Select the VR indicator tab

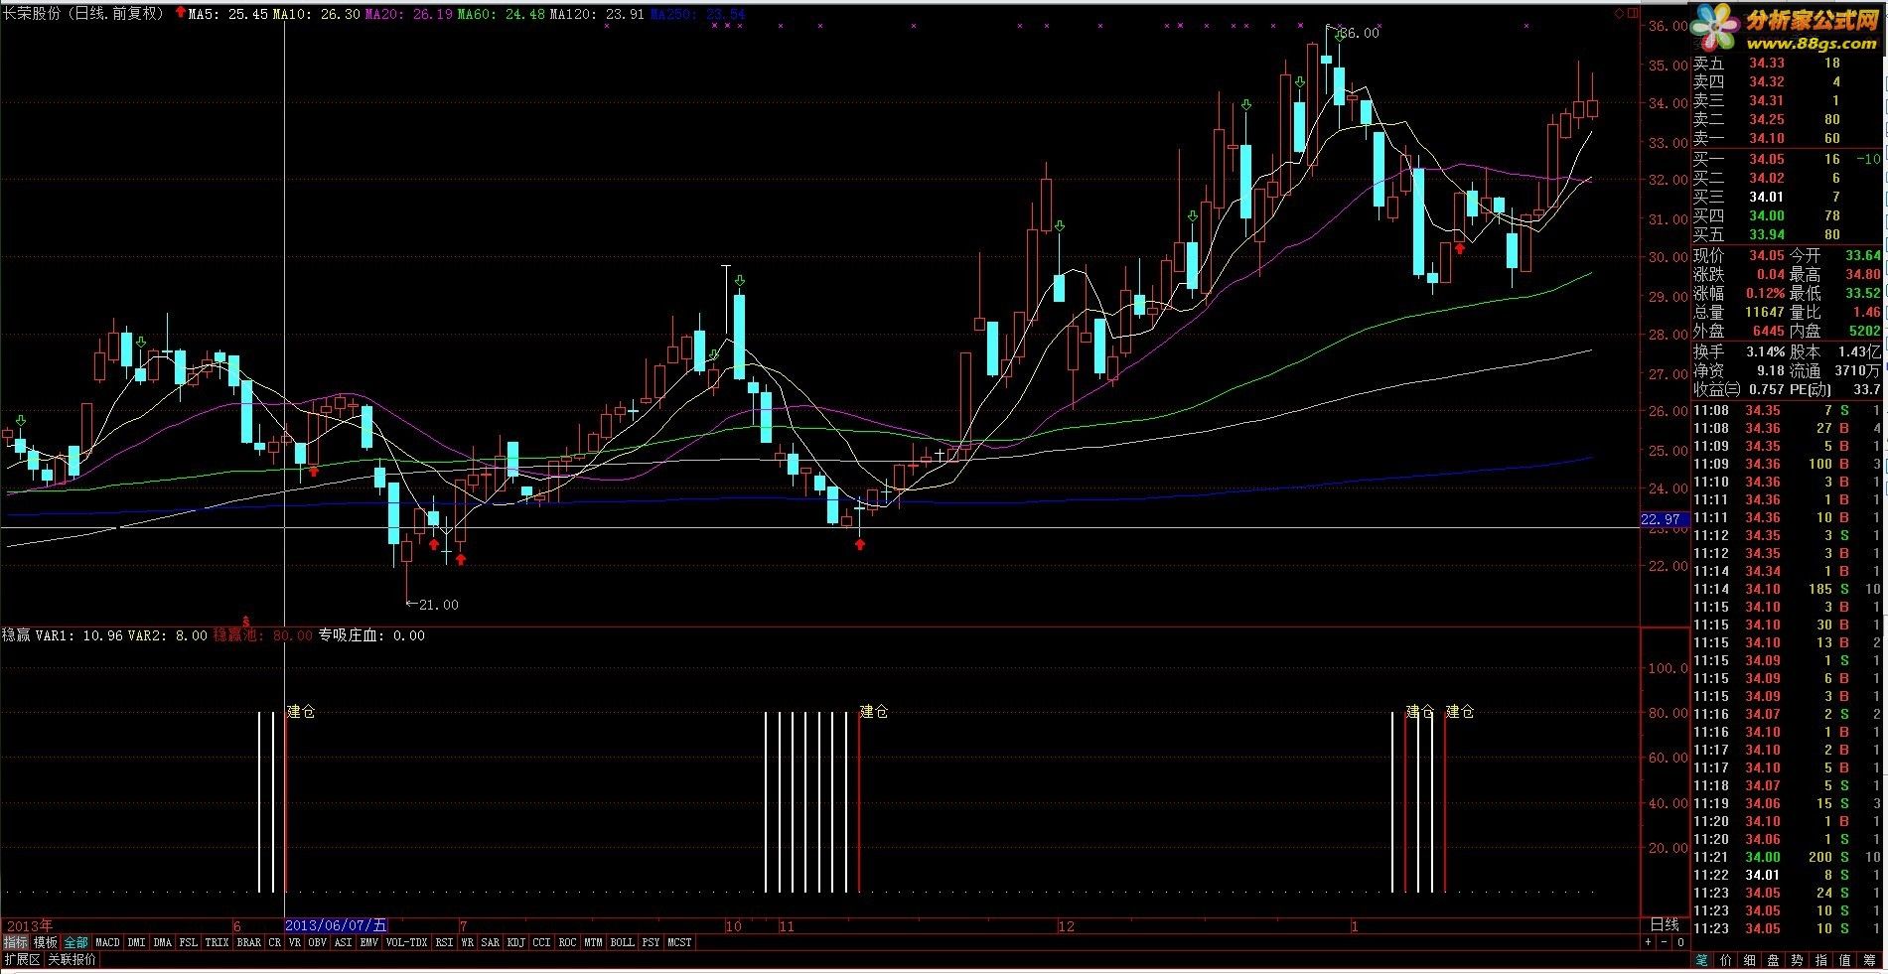295,942
